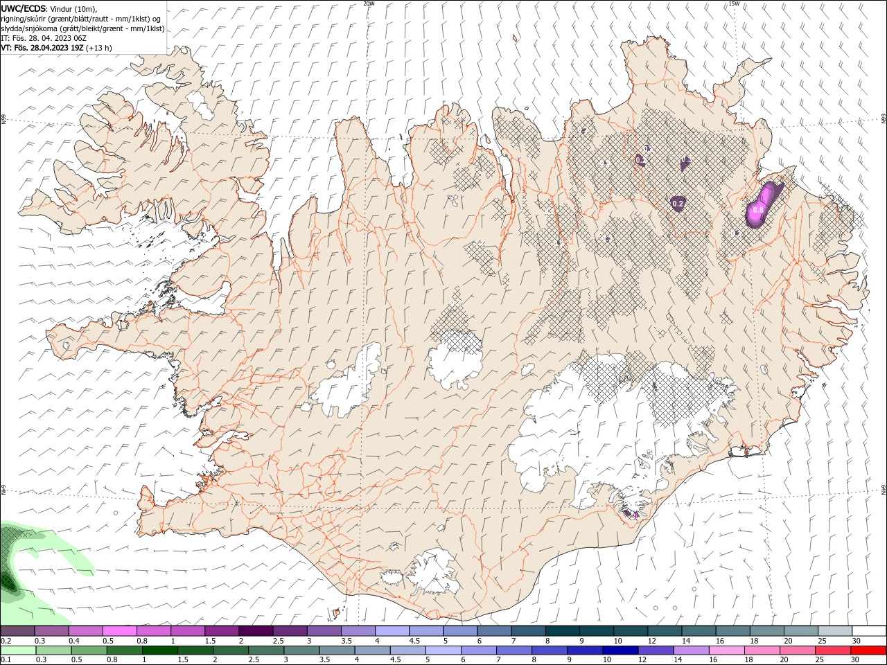Select the dark teal swatch labeled 8
Image resolution: width=887 pixels, height=665 pixels.
pos(562,631)
